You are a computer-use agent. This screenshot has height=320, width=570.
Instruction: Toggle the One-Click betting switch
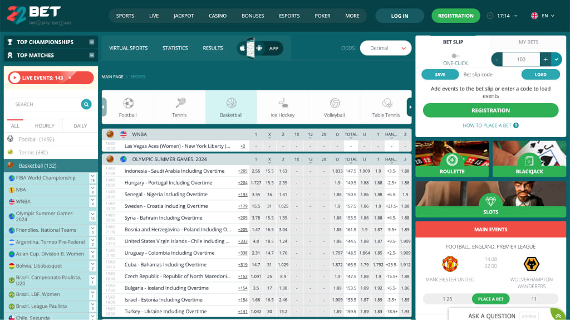tap(455, 56)
